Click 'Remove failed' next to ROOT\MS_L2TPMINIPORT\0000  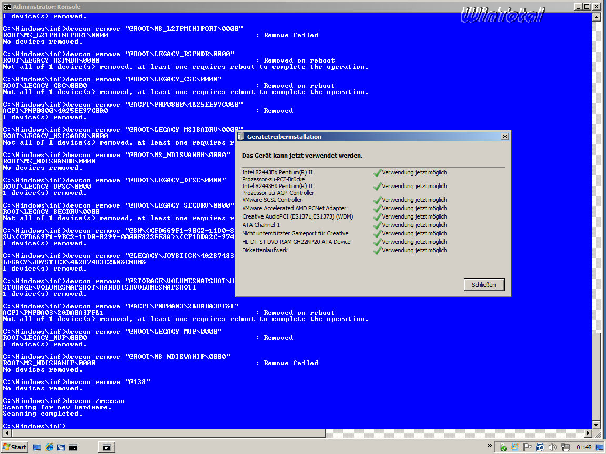[x=291, y=36]
